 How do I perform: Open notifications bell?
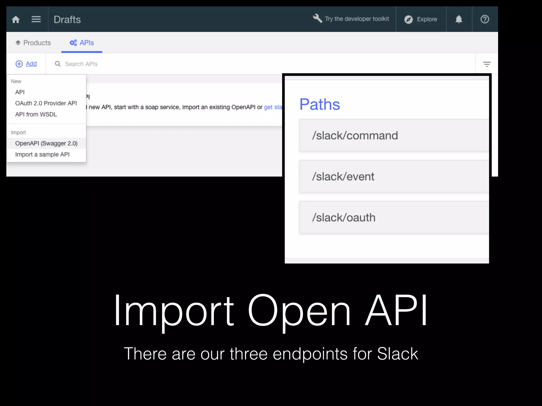tap(459, 19)
